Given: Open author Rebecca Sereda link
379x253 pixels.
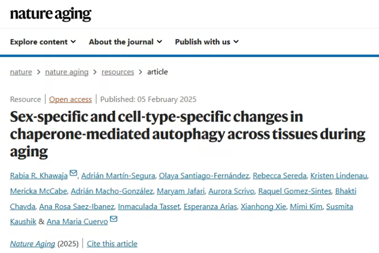Looking at the screenshot, I should [x=280, y=176].
